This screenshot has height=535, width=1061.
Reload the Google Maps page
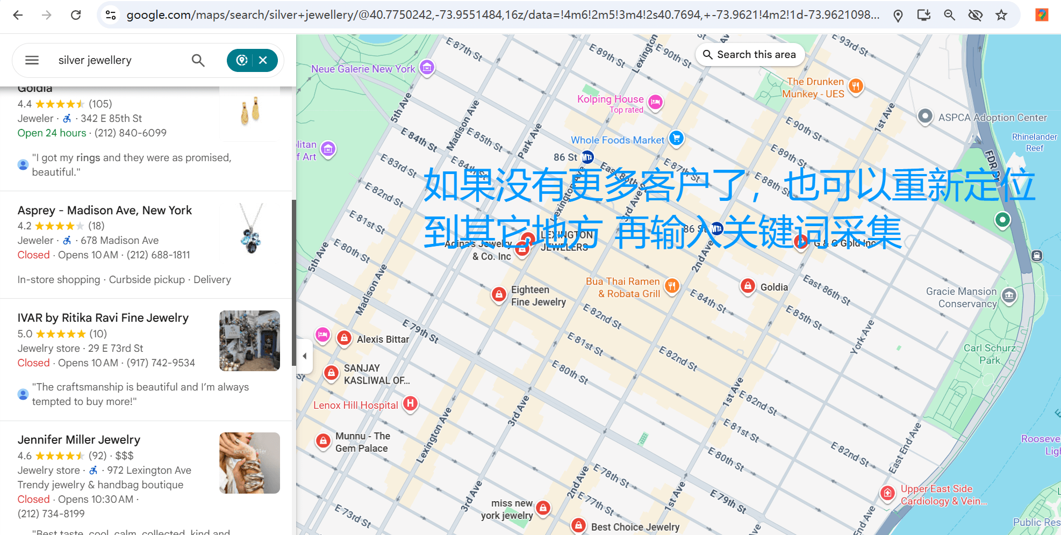[76, 15]
